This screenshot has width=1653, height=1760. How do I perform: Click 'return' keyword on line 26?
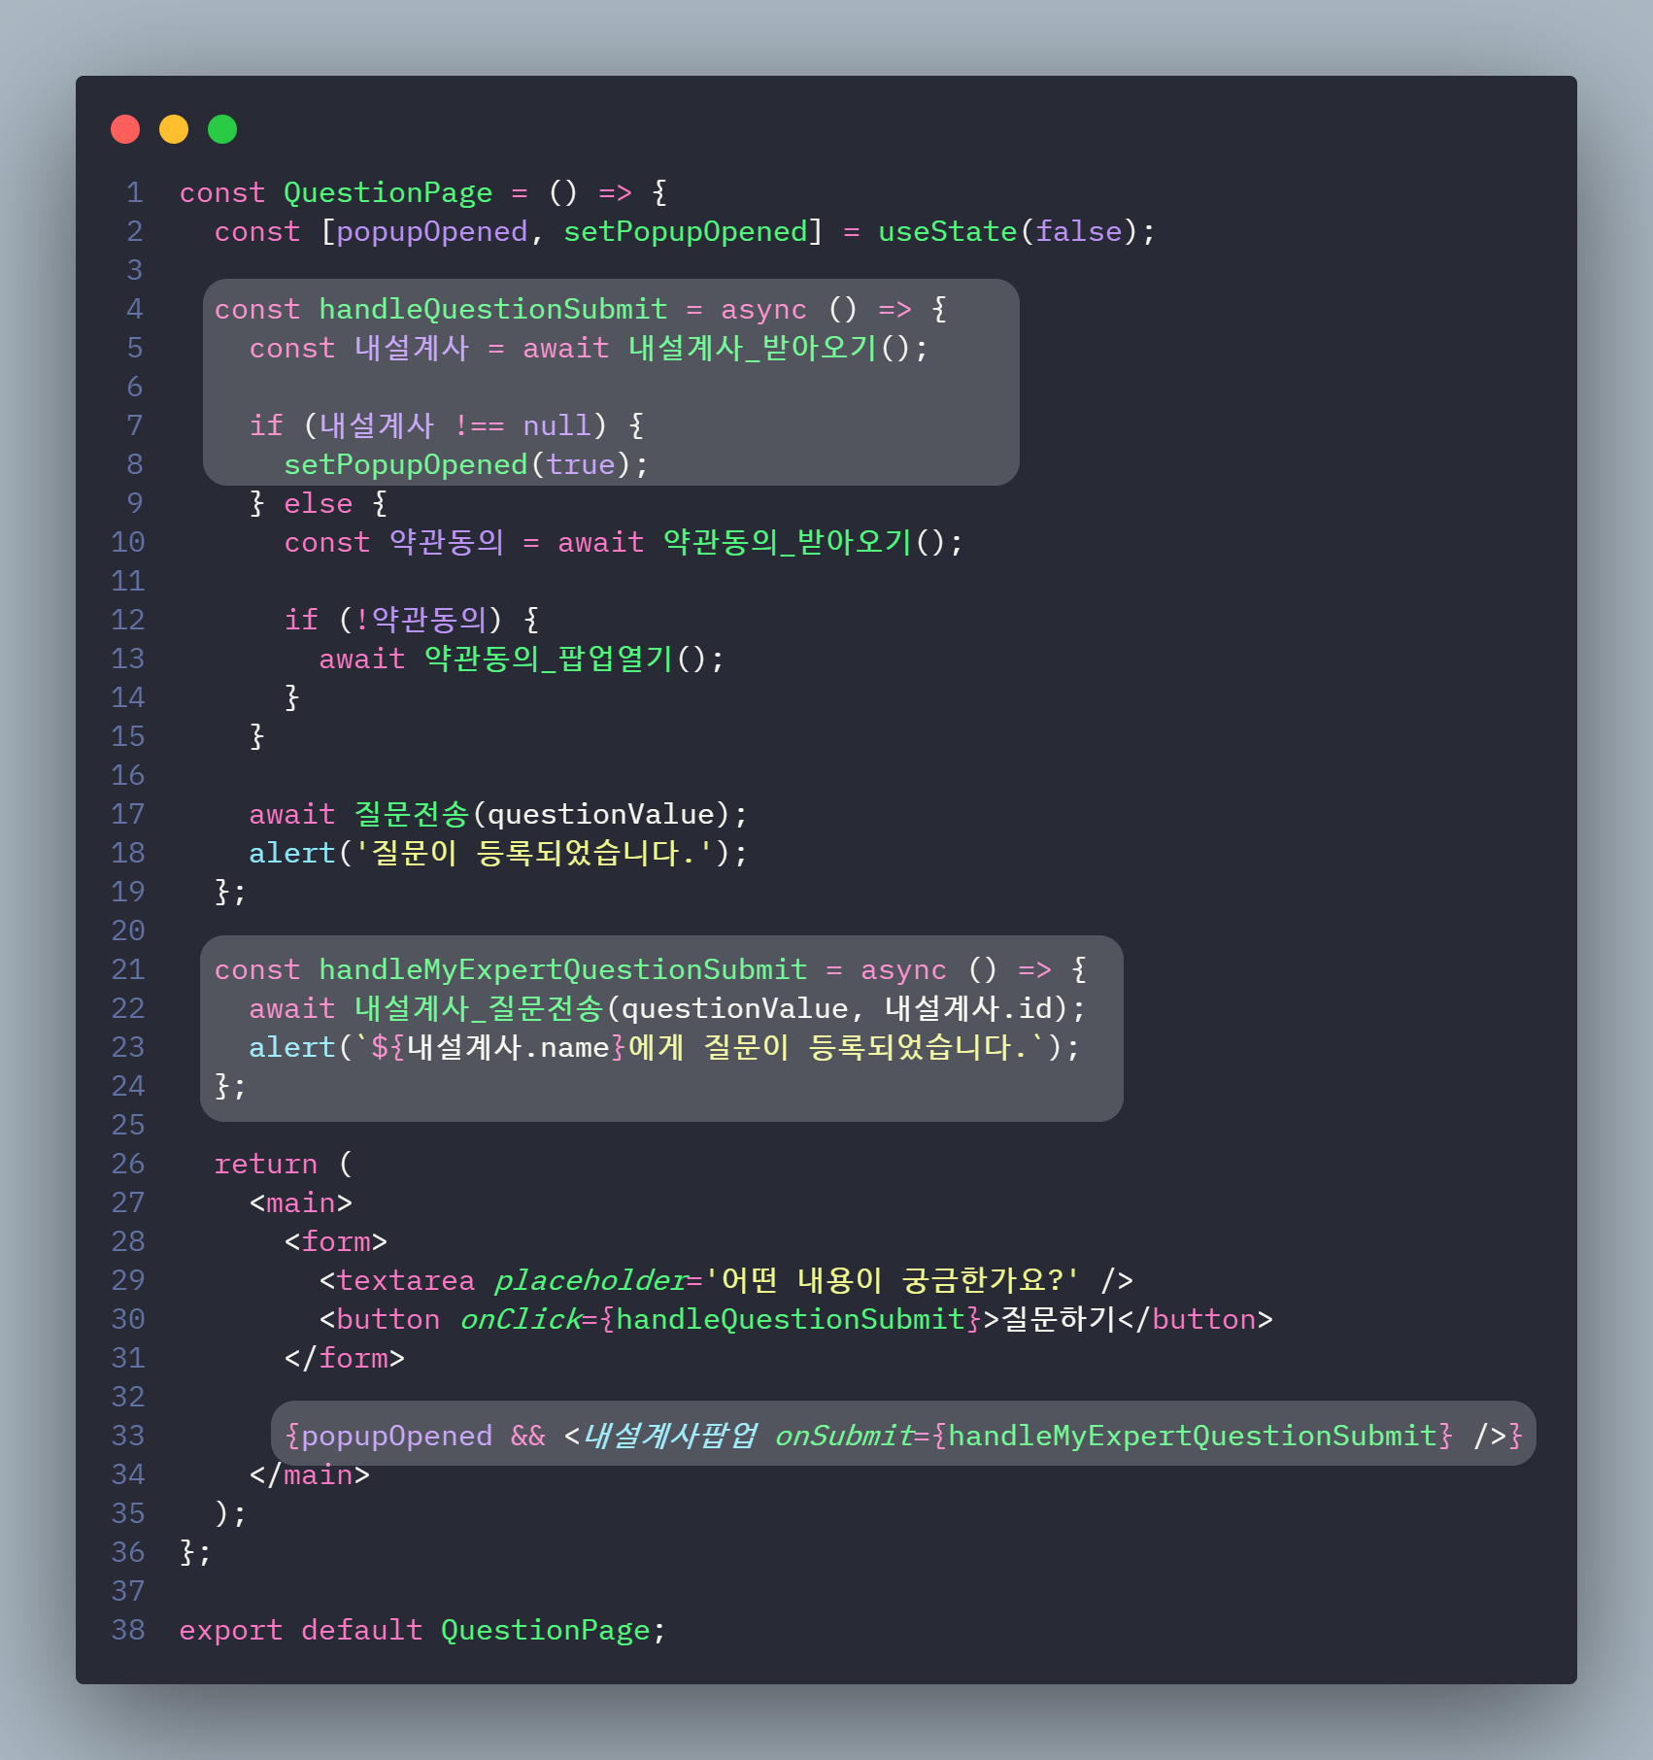(265, 1165)
